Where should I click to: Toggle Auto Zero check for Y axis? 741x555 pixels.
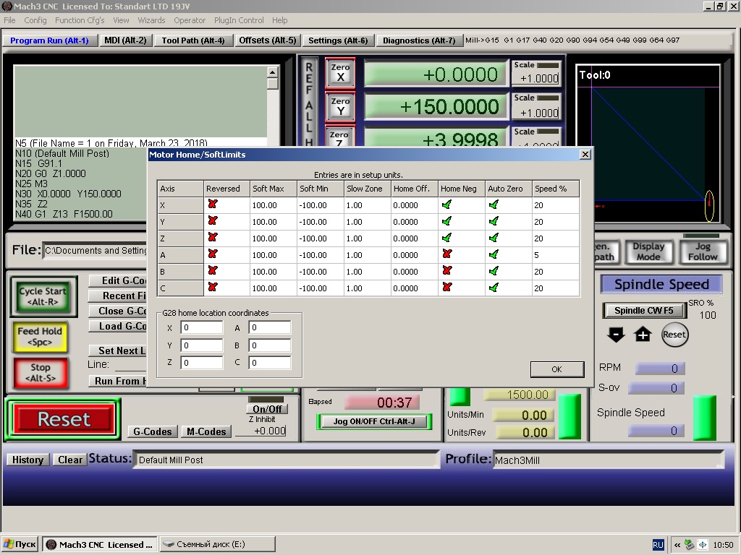[x=494, y=221]
